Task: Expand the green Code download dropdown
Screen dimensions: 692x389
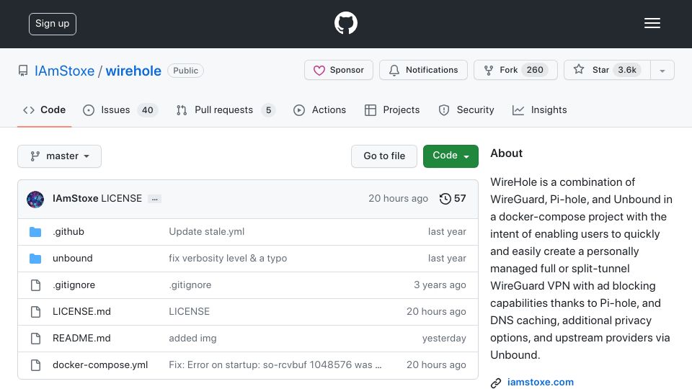Action: (x=451, y=156)
